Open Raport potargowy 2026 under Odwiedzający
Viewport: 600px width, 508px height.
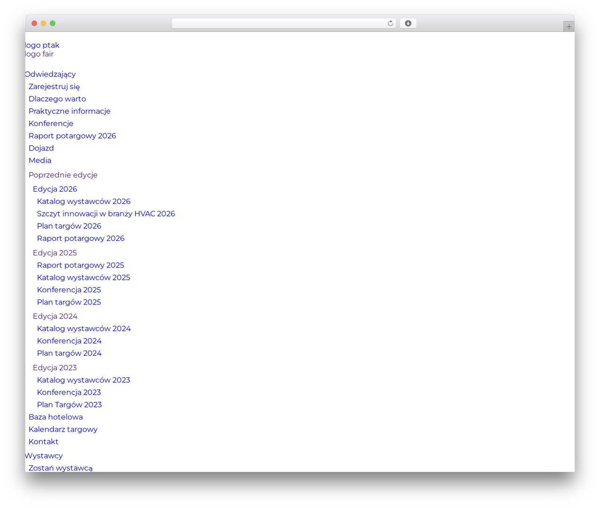click(x=72, y=136)
